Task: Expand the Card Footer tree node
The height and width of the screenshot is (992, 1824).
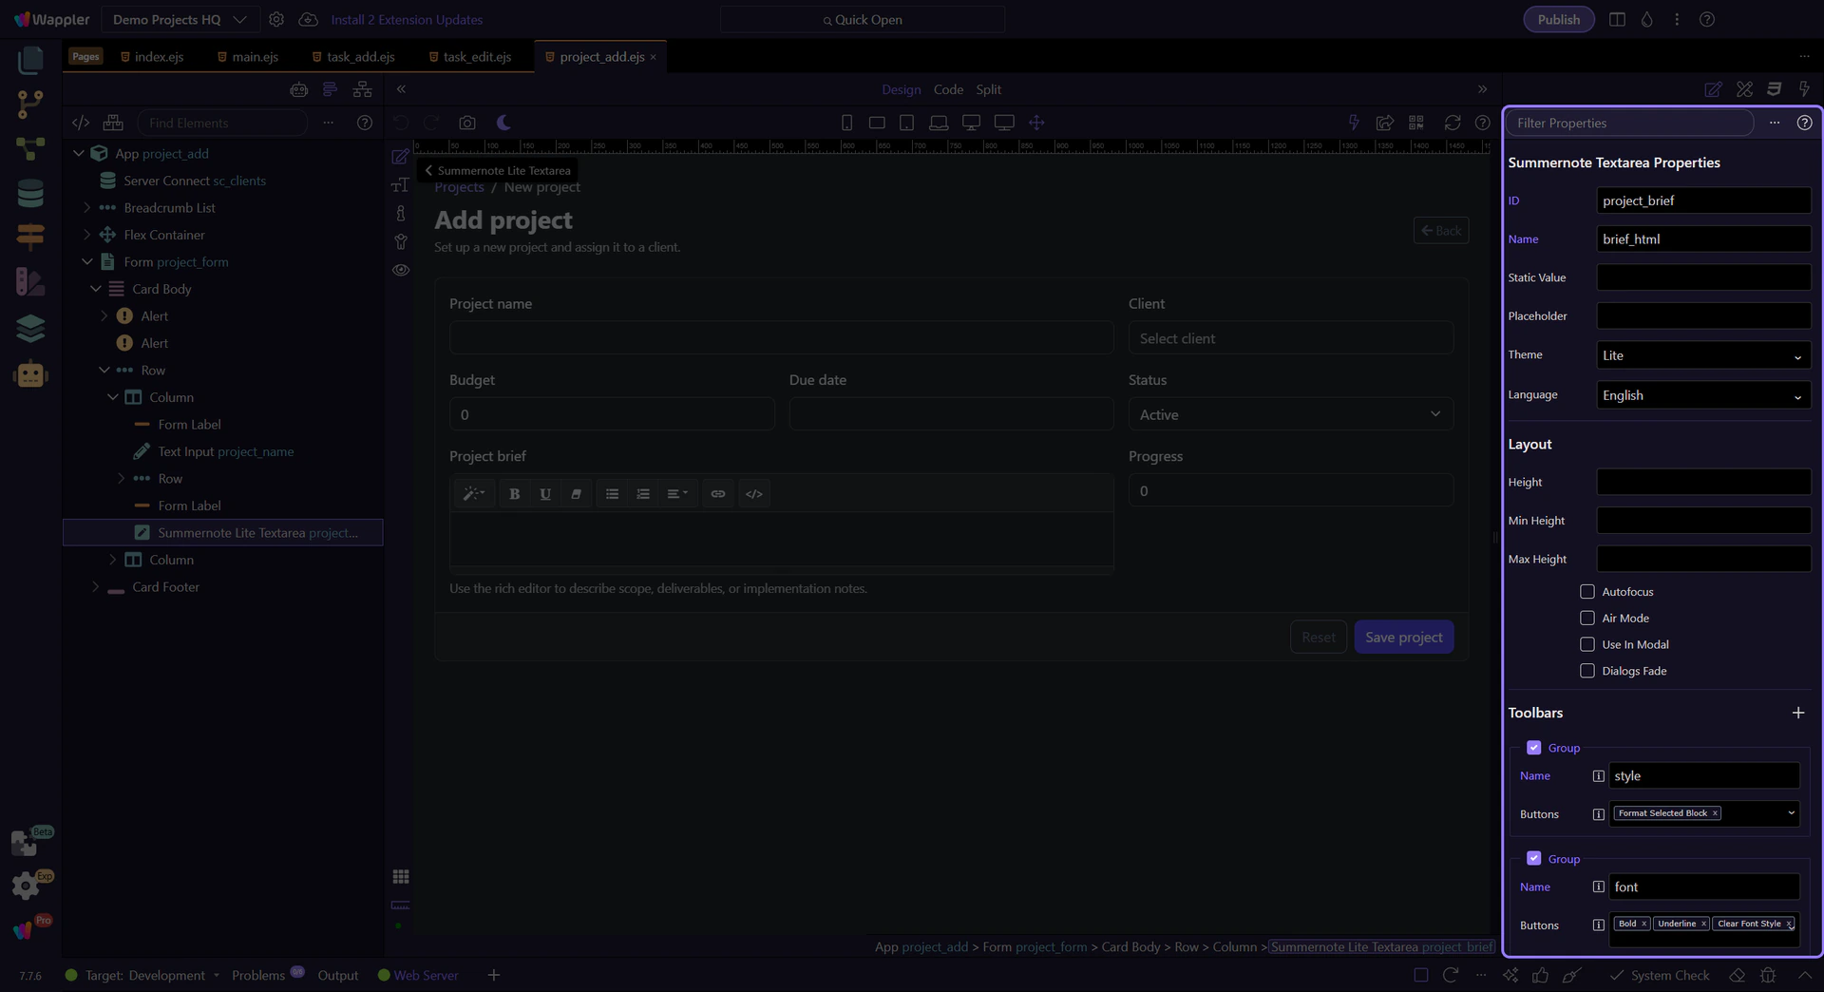Action: [95, 587]
